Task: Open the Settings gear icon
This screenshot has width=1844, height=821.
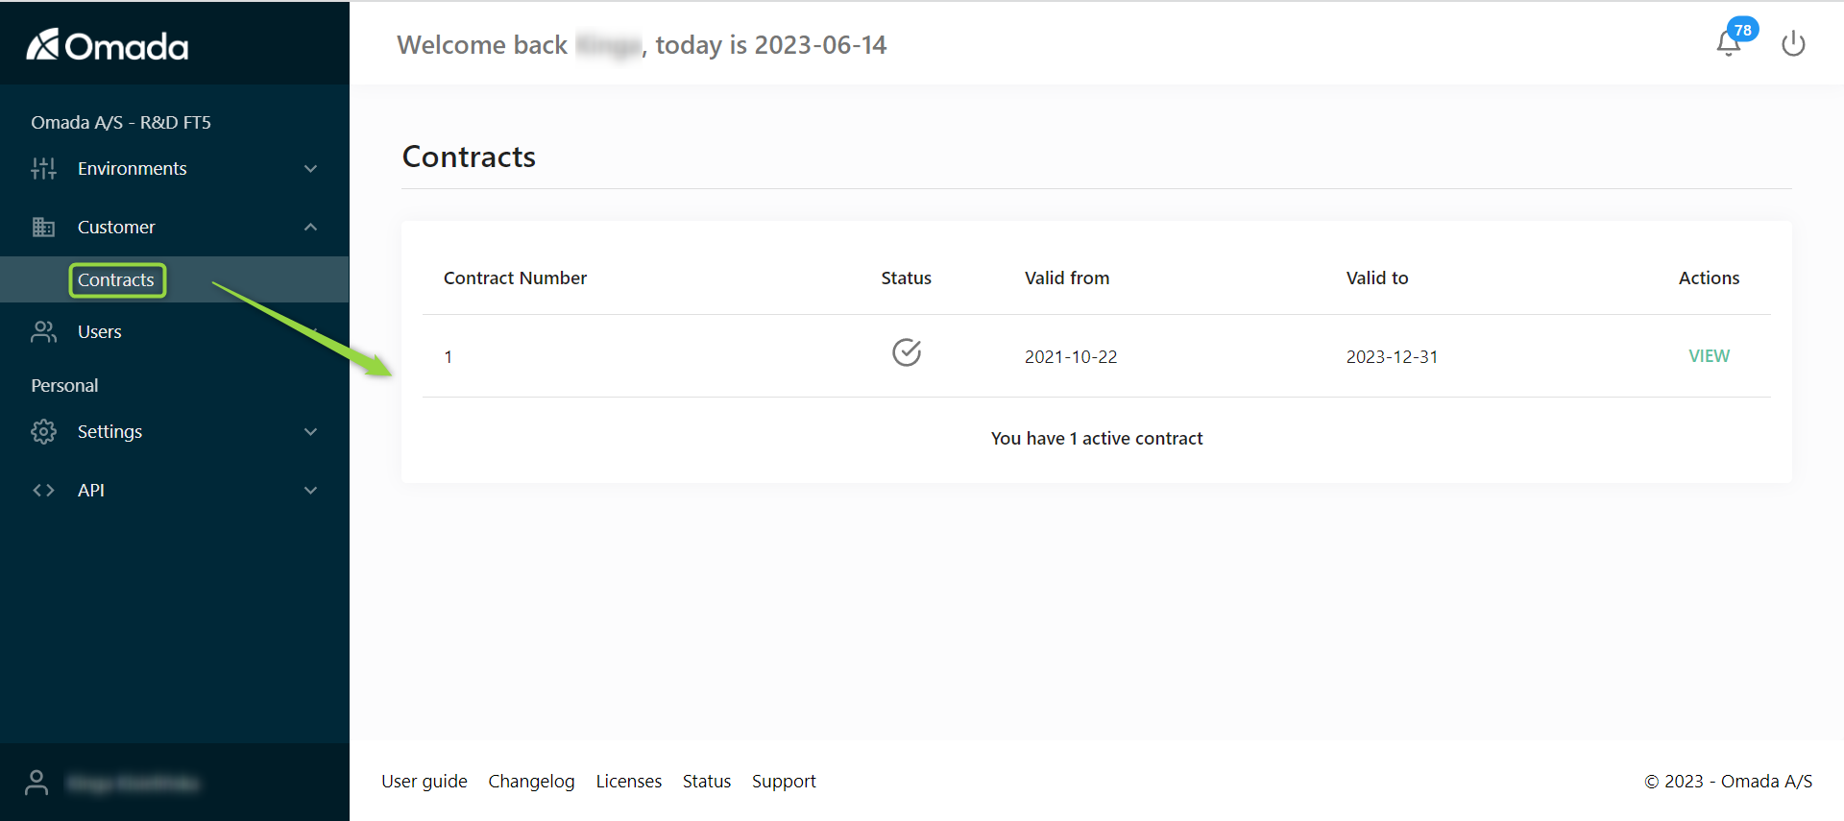Action: pyautogui.click(x=43, y=432)
